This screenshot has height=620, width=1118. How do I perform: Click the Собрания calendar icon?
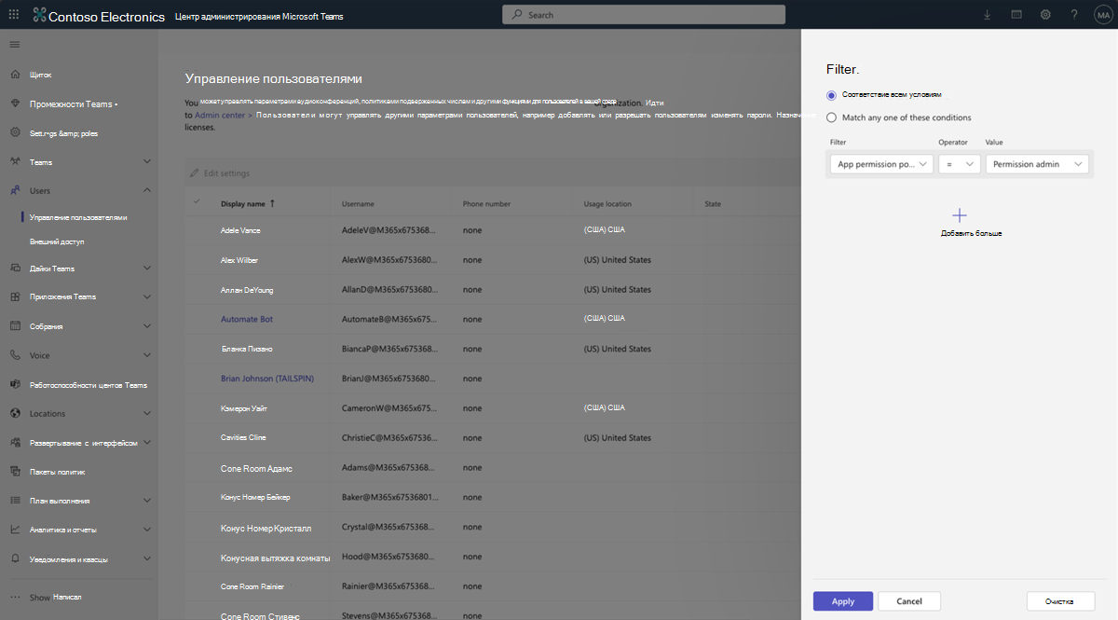pos(15,326)
